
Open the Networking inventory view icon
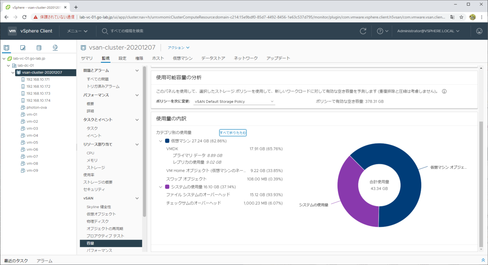[x=55, y=48]
